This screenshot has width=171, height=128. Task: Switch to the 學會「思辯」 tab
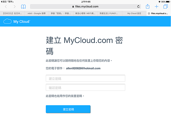[x=61, y=13]
